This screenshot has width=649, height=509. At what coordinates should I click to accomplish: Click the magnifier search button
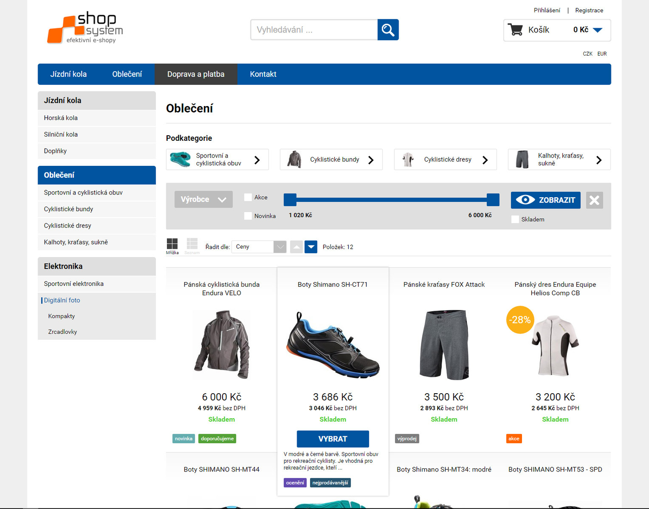[x=388, y=30]
